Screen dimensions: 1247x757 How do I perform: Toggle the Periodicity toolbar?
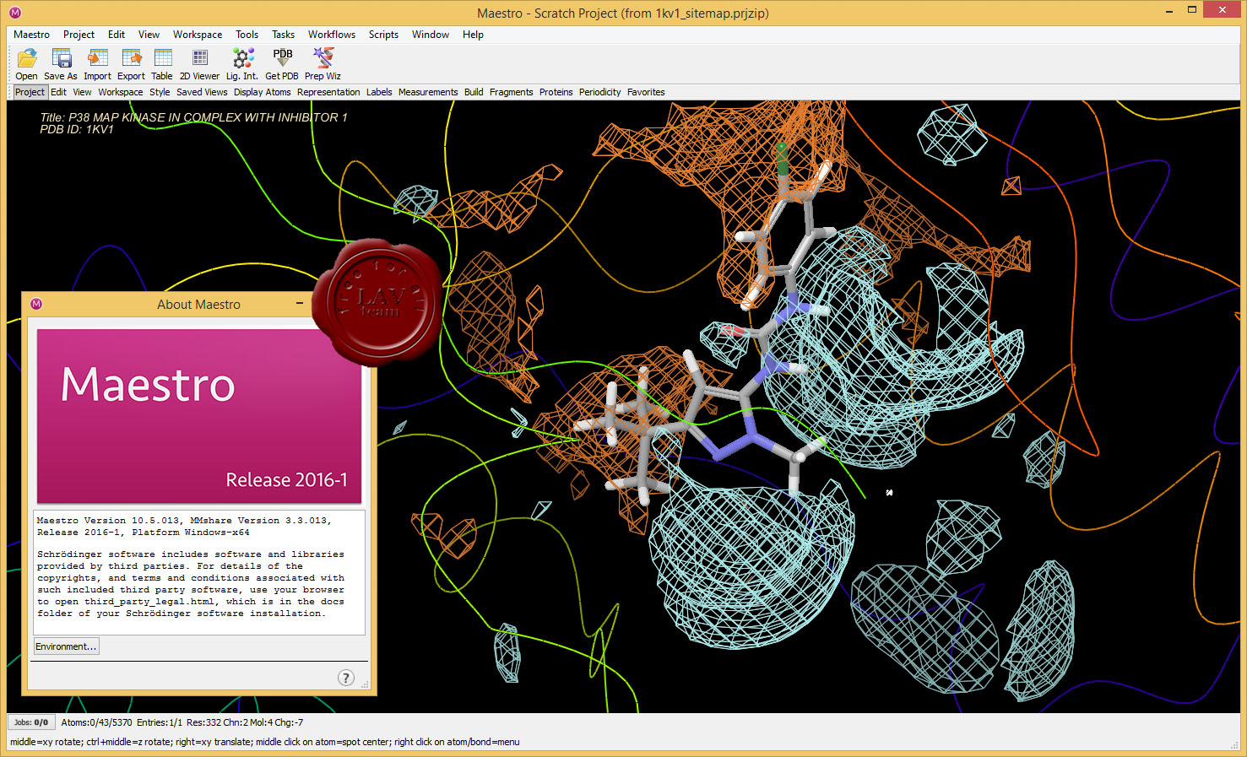click(x=600, y=92)
